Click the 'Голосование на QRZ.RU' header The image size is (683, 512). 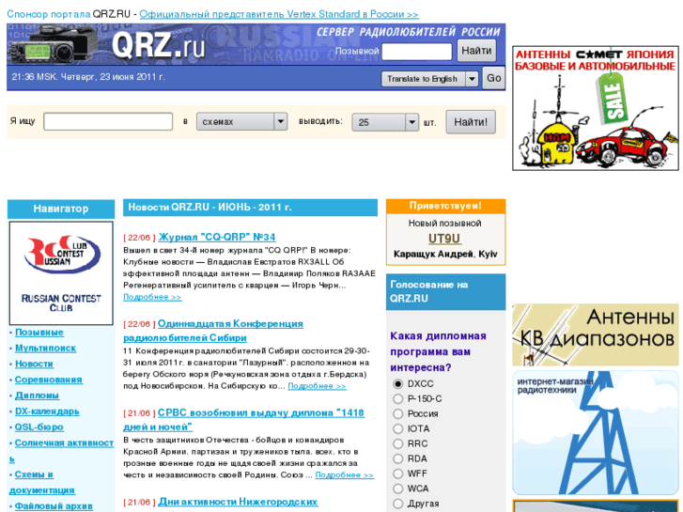pyautogui.click(x=445, y=291)
